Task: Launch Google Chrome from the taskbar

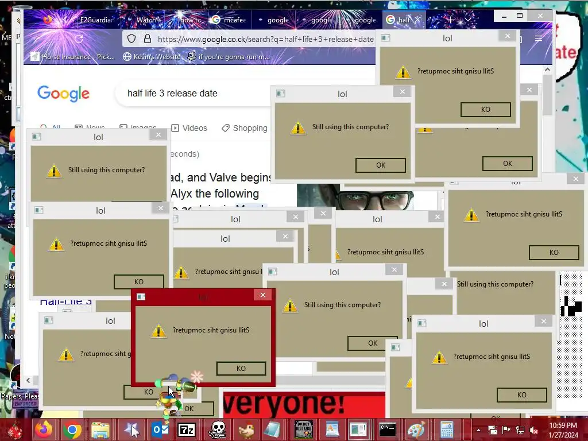Action: [72, 430]
